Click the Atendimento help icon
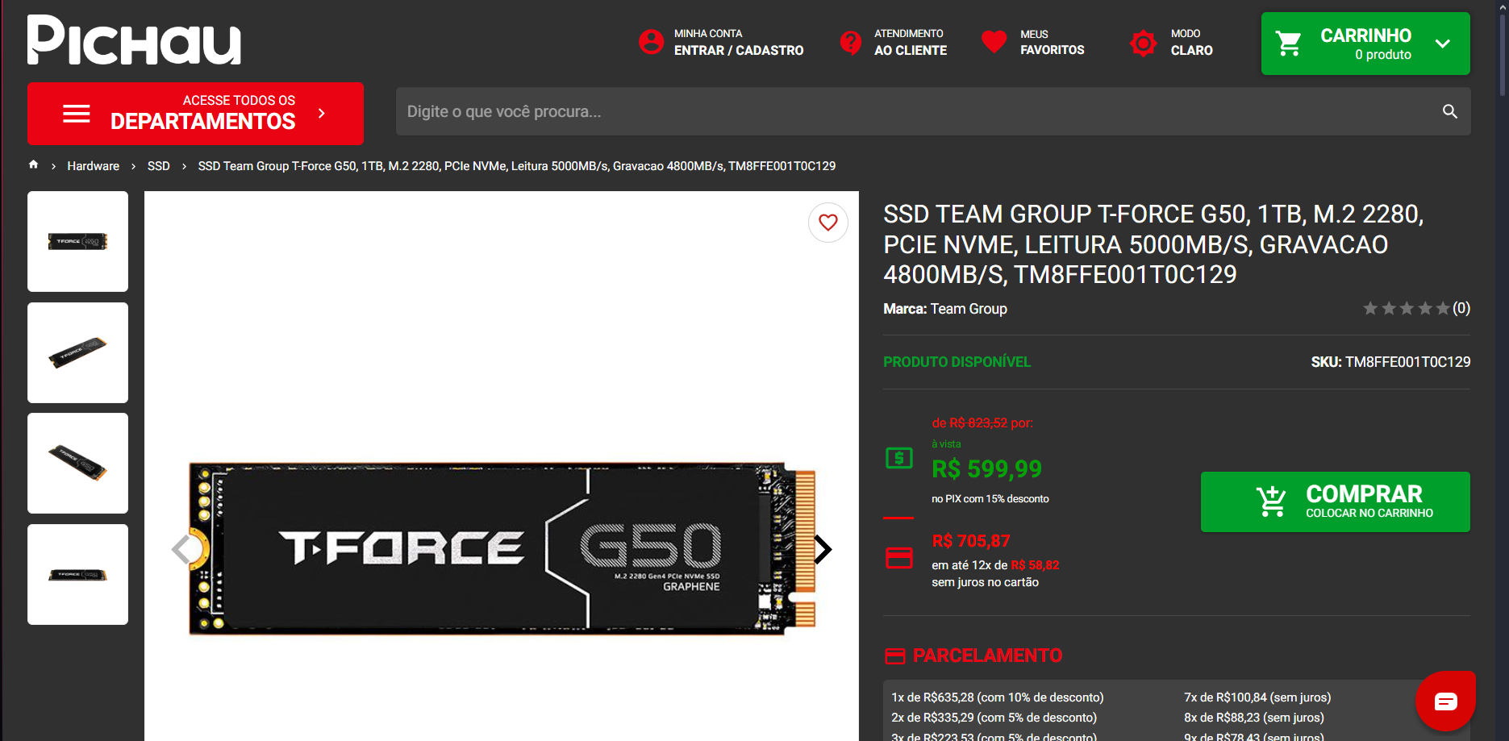Viewport: 1509px width, 741px height. [x=851, y=42]
